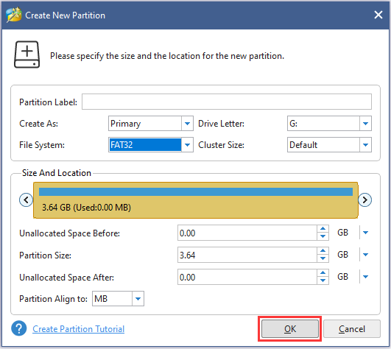Screen dimensions: 391x349
Task: Click the blue help question mark icon
Action: [x=19, y=328]
